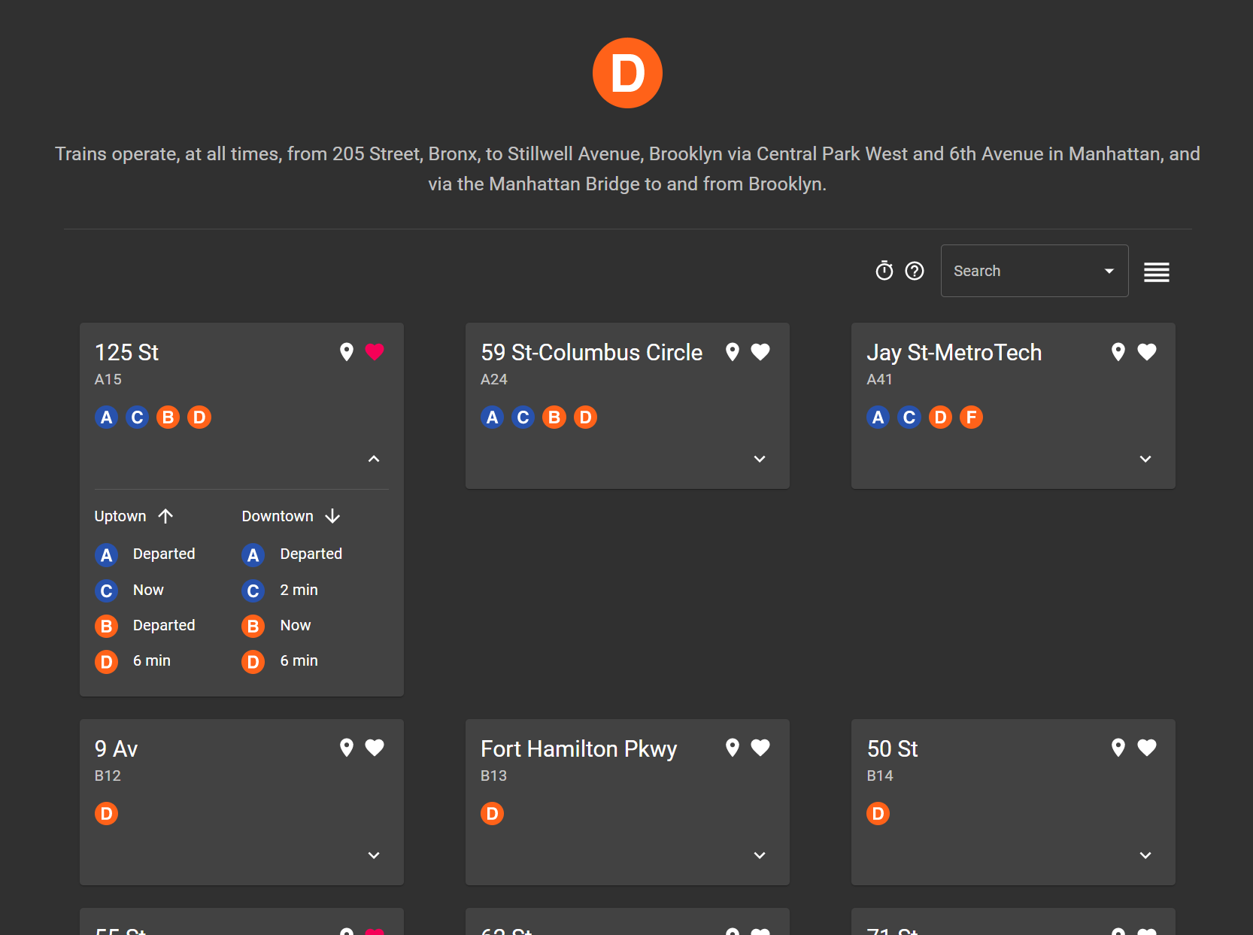The height and width of the screenshot is (935, 1253).
Task: Show Fort Hamilton Pkwy map pin
Action: coord(733,748)
